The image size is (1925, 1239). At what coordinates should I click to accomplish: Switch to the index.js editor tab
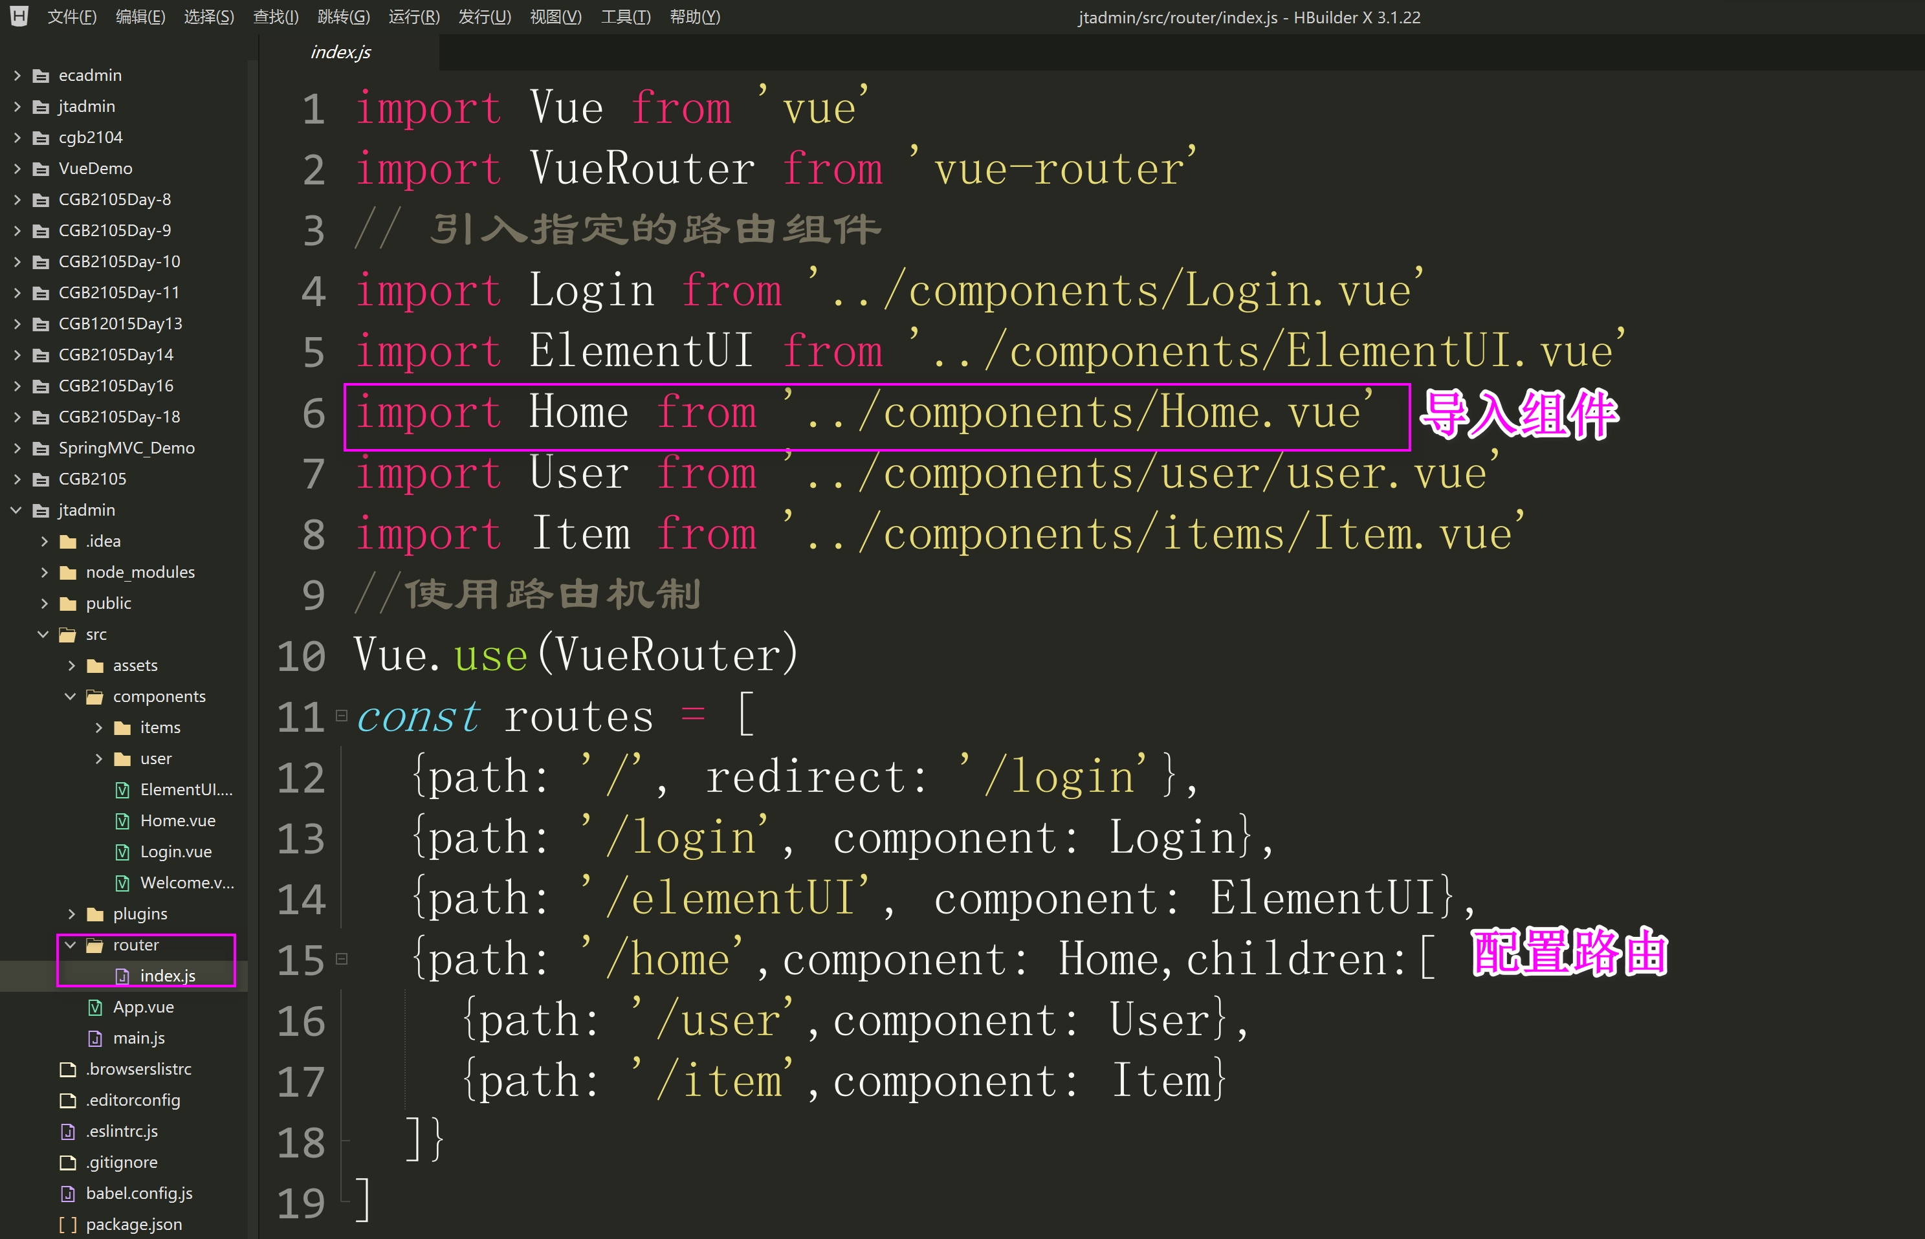click(x=340, y=52)
